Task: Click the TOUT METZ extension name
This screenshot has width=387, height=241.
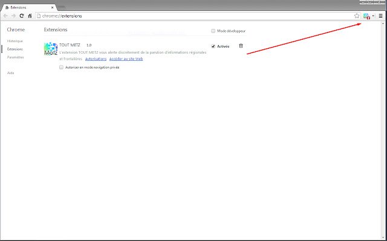Action: click(x=70, y=45)
